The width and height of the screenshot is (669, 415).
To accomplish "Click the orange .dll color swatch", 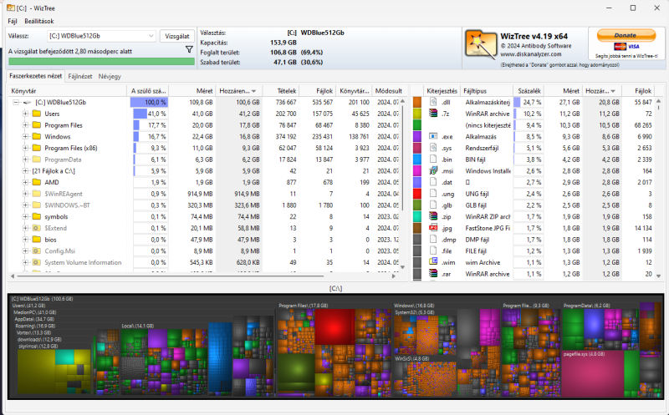I will (416, 102).
